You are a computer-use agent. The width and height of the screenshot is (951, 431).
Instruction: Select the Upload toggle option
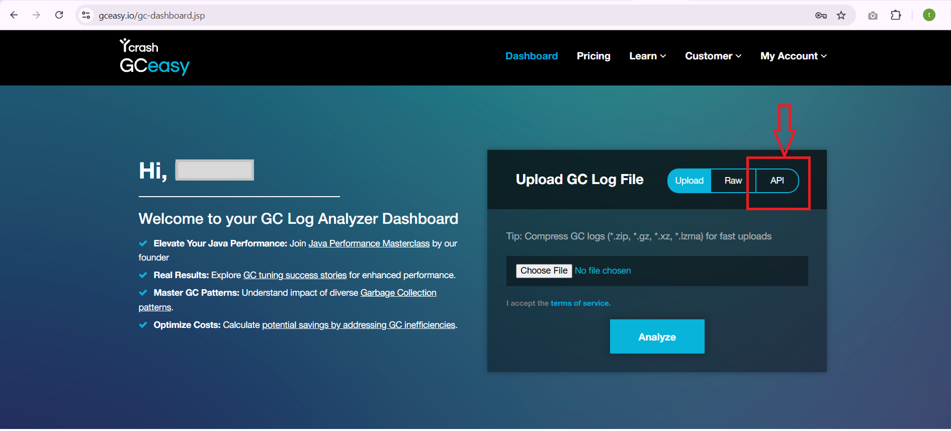(x=689, y=181)
